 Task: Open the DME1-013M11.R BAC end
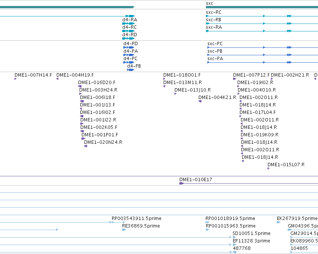coord(164,86)
